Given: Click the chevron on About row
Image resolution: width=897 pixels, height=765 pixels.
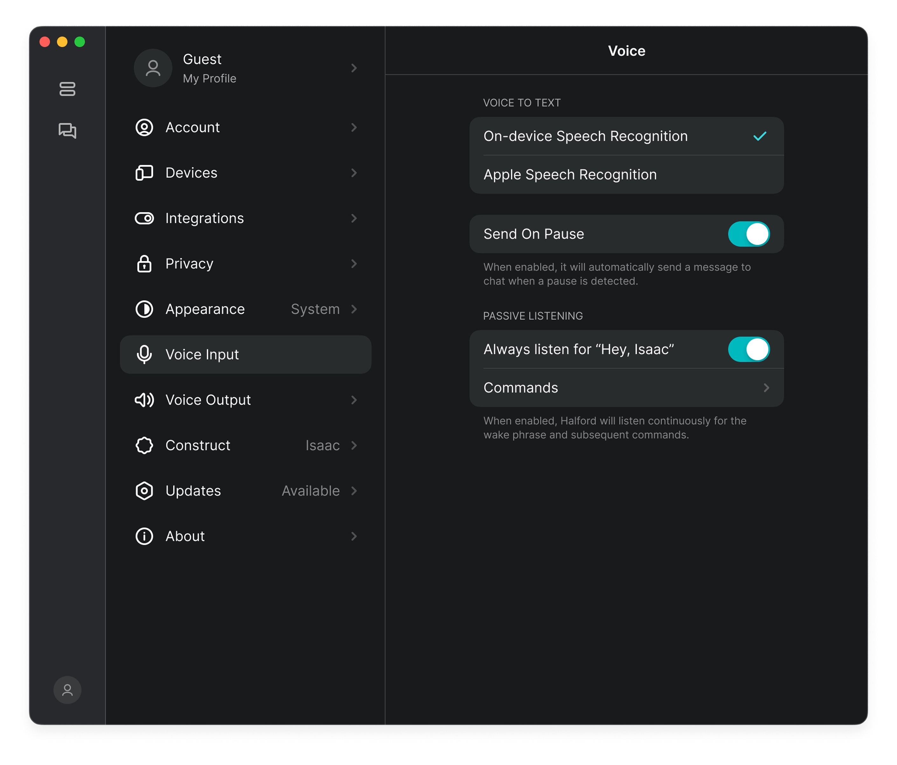Looking at the screenshot, I should point(354,536).
